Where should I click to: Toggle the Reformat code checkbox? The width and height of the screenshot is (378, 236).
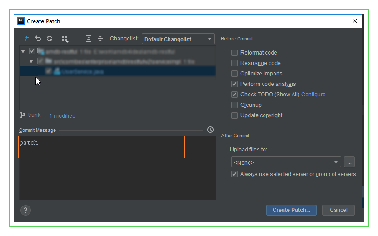click(234, 53)
